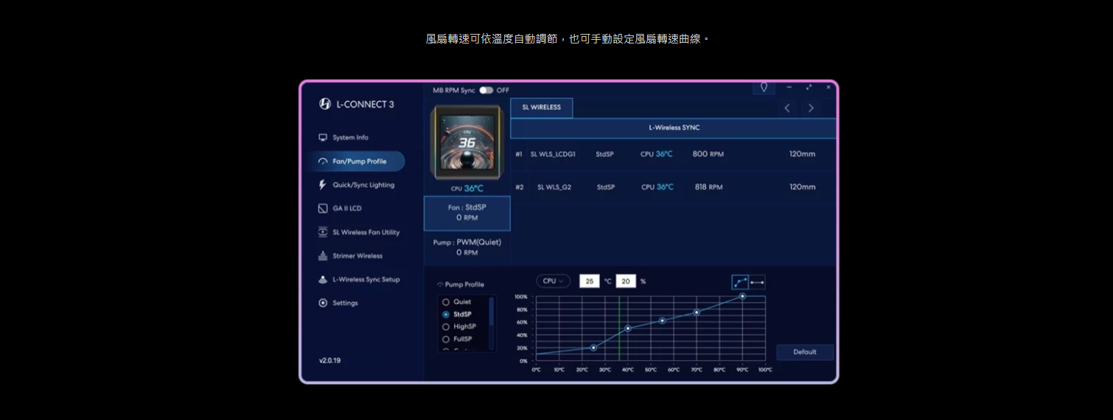Open SL Wireless Fan Utility
Viewport: 1113px width, 420px height.
(x=365, y=232)
